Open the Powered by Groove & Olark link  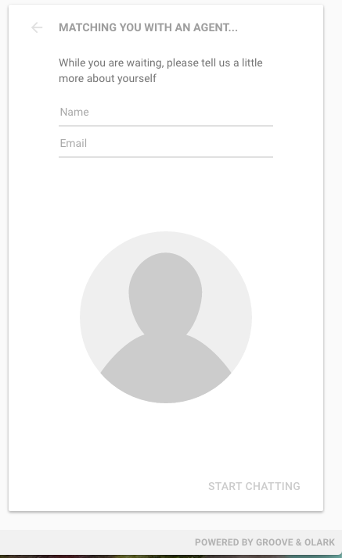(x=265, y=542)
